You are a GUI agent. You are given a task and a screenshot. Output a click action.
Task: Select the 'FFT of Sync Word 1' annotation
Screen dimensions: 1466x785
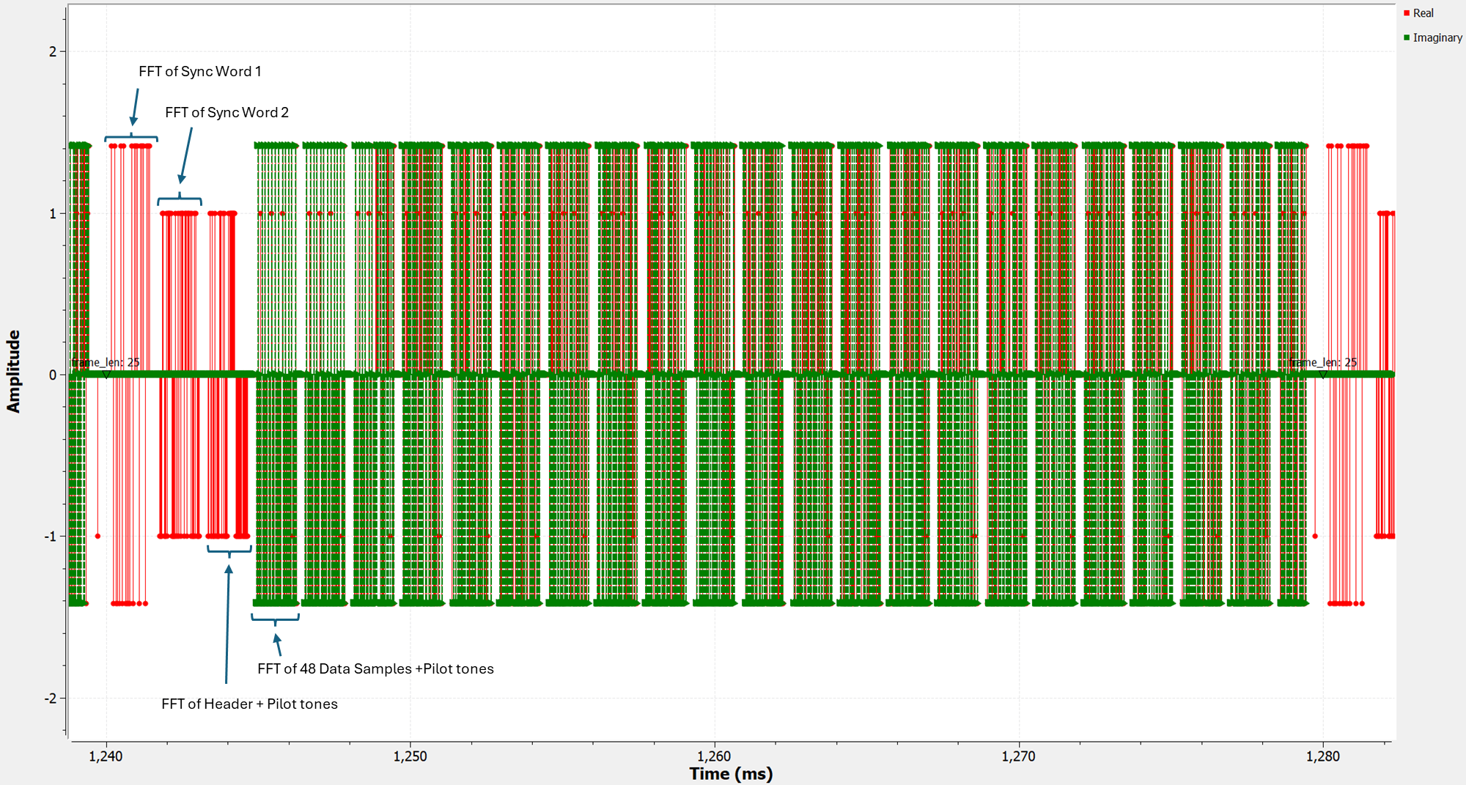(199, 71)
